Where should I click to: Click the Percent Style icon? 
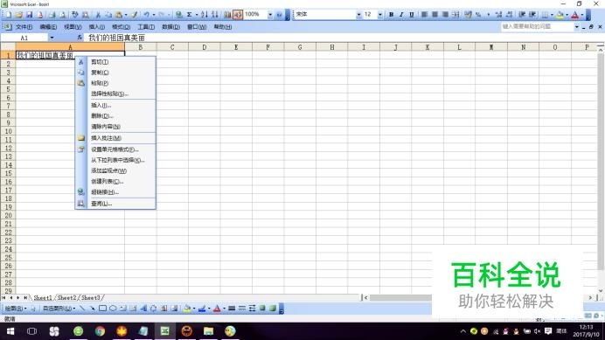(x=478, y=15)
